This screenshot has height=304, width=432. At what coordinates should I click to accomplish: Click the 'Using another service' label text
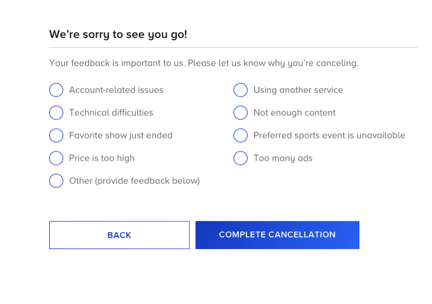coord(298,90)
